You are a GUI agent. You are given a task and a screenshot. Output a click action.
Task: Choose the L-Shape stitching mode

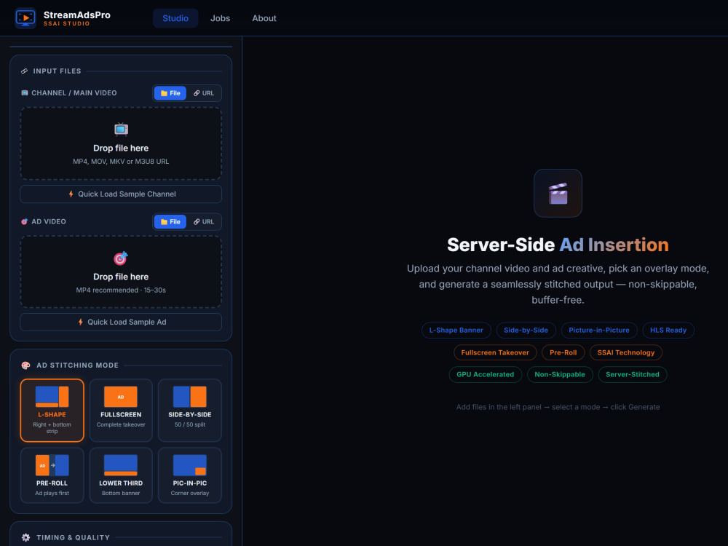tap(52, 411)
